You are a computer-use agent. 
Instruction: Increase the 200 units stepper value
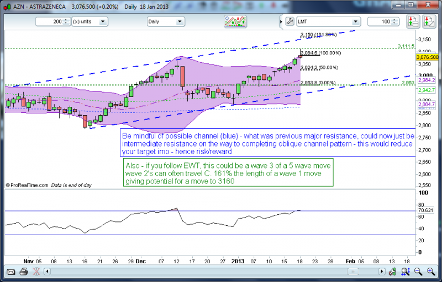click(66, 20)
